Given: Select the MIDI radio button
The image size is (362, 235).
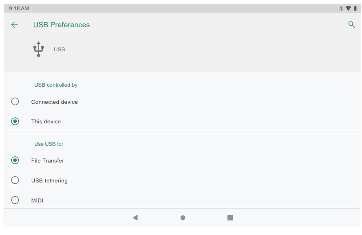Looking at the screenshot, I should [15, 200].
